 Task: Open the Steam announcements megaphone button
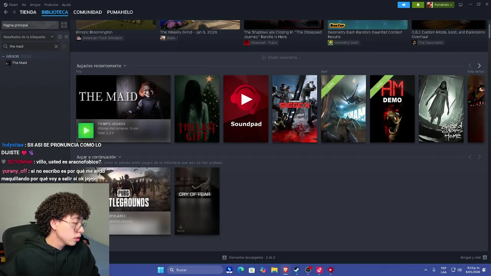click(x=404, y=5)
